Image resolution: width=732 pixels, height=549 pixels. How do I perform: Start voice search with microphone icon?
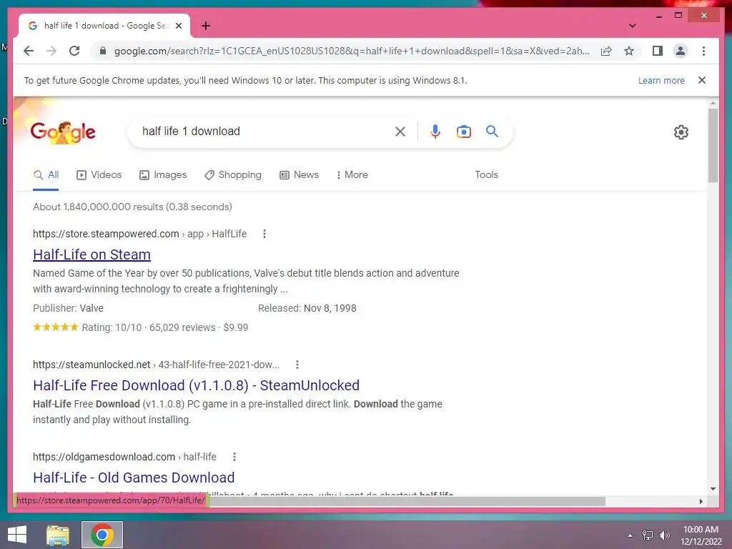pyautogui.click(x=435, y=132)
